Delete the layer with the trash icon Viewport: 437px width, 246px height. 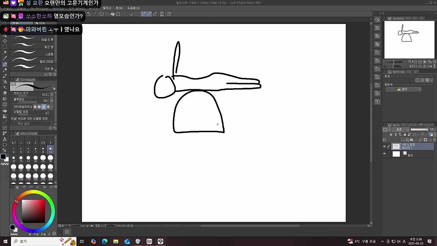coord(435,140)
